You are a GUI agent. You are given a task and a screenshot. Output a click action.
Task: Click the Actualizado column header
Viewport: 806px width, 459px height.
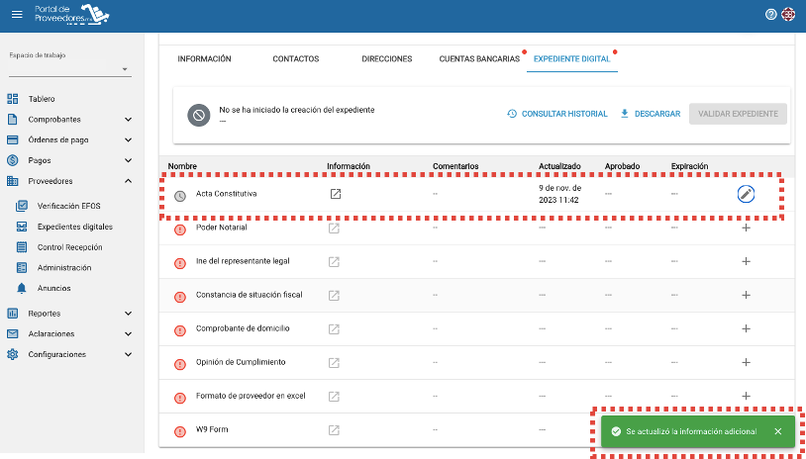point(559,166)
